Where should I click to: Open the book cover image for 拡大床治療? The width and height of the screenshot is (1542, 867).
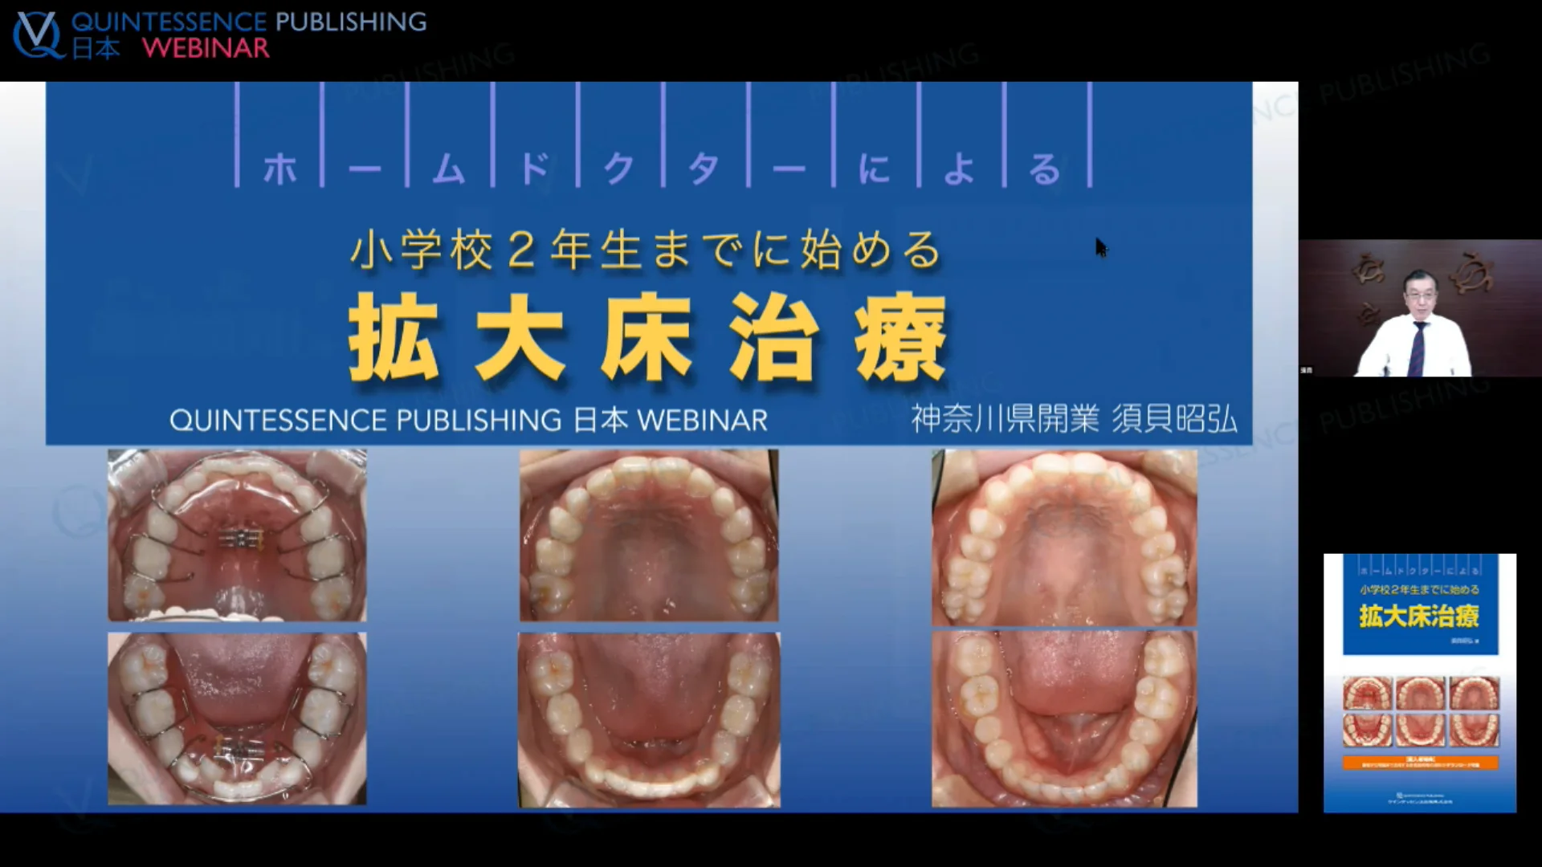[1420, 683]
